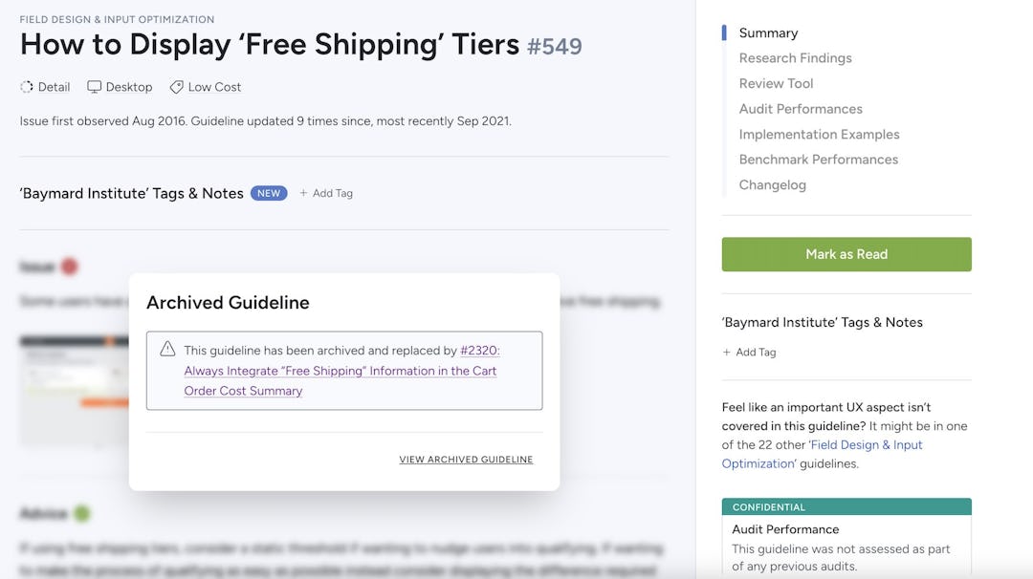Image resolution: width=1033 pixels, height=579 pixels.
Task: Click the green Advice status dot
Action: [82, 513]
